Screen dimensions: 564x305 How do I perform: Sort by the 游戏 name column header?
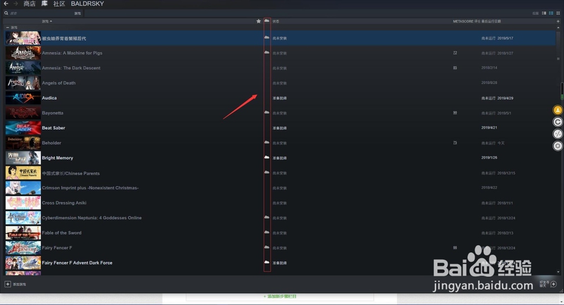click(47, 21)
